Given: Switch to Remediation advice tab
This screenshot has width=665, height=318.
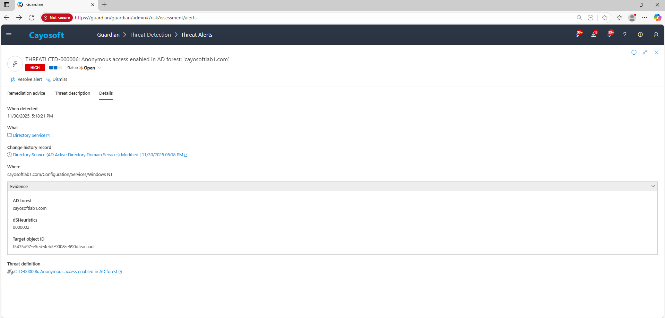Looking at the screenshot, I should (x=26, y=93).
